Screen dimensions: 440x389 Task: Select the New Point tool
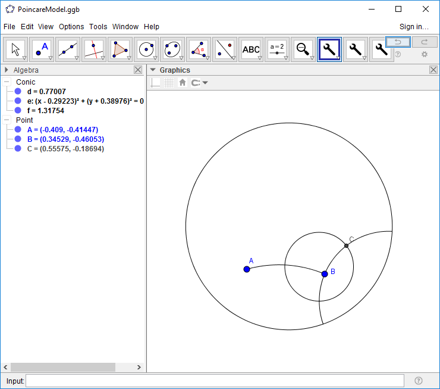click(42, 49)
